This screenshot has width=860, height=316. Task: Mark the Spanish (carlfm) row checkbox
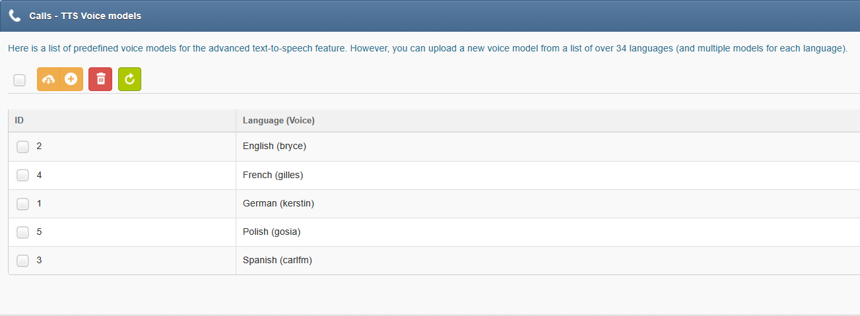(x=22, y=261)
